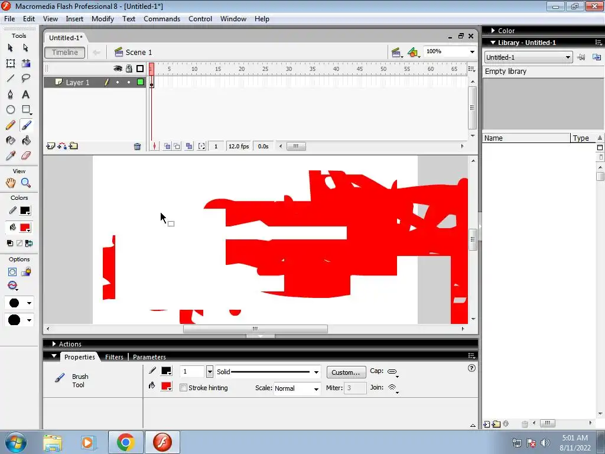
Task: Open the Modify menu
Action: point(103,19)
